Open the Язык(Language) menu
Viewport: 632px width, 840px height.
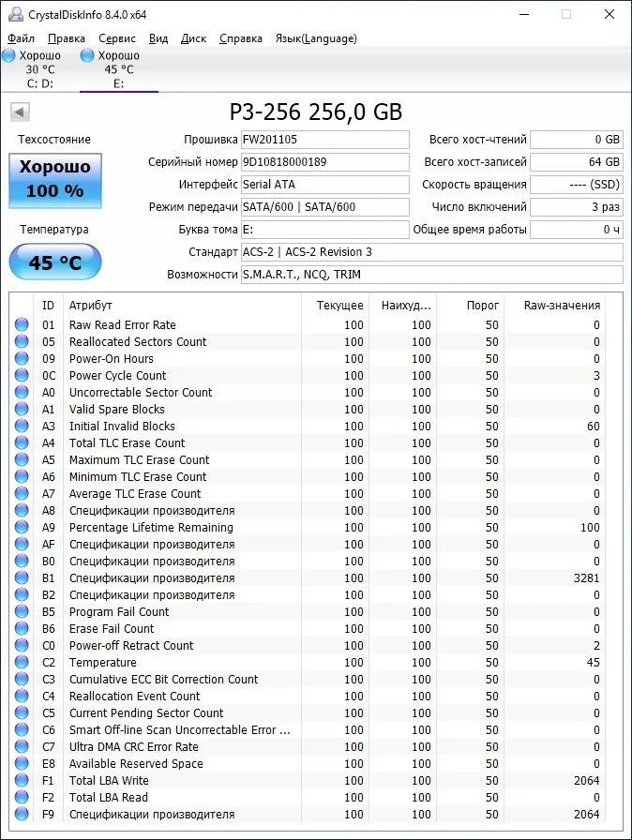[x=316, y=38]
